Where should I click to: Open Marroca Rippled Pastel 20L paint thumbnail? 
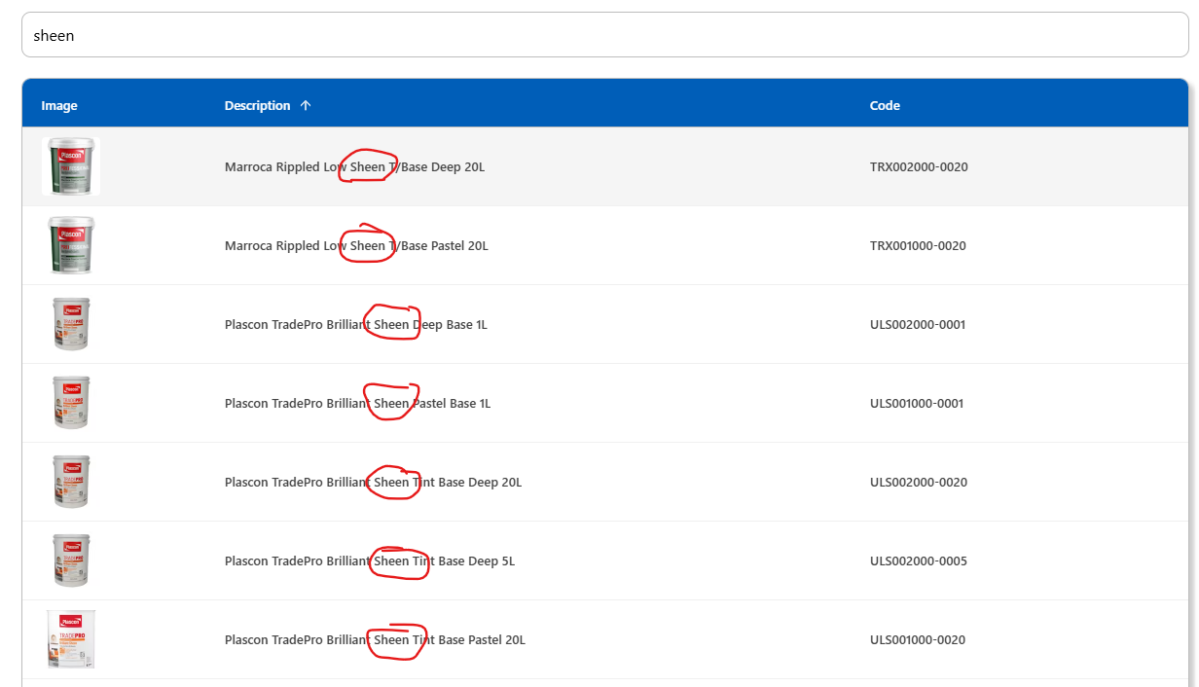pos(71,245)
